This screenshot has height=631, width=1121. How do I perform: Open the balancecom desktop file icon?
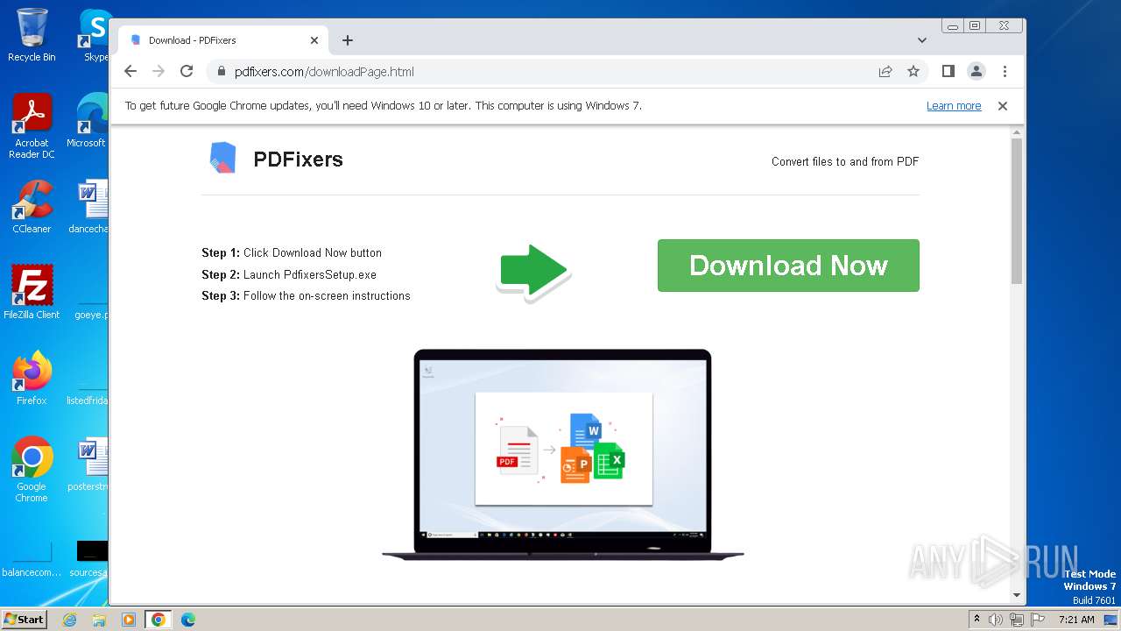pos(32,559)
